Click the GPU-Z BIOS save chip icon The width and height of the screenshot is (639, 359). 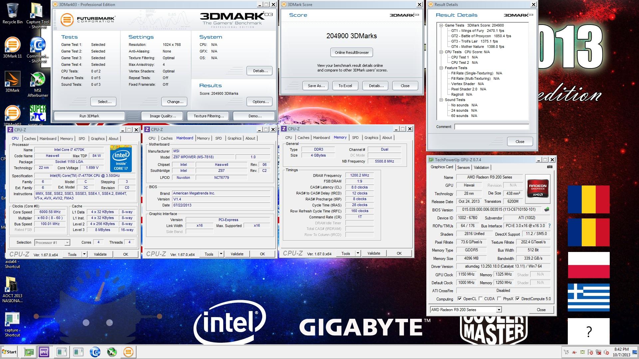pos(546,209)
